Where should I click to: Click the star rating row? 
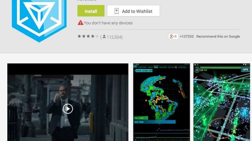click(x=88, y=37)
